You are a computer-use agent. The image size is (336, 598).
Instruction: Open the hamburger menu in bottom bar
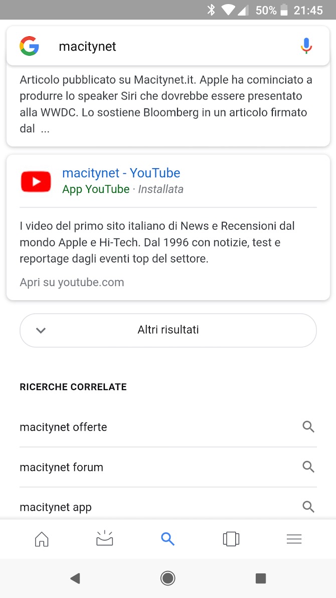[294, 539]
